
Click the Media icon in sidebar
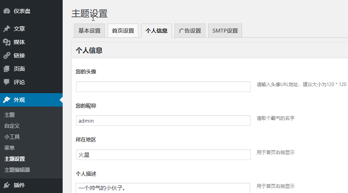click(7, 42)
